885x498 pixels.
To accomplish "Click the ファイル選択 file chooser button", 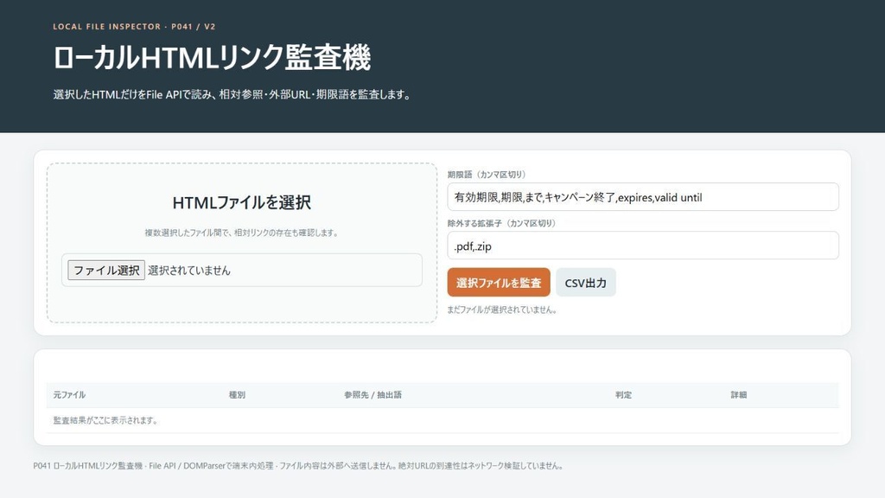I will tap(106, 270).
